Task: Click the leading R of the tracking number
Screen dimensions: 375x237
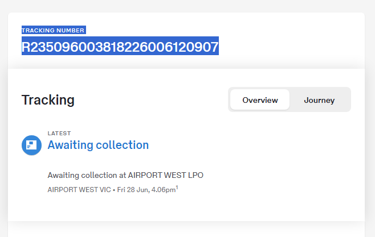Action: tap(26, 47)
